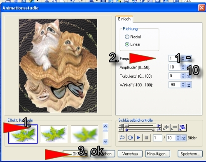
Task: Click the Speichern... button
Action: tap(190, 154)
